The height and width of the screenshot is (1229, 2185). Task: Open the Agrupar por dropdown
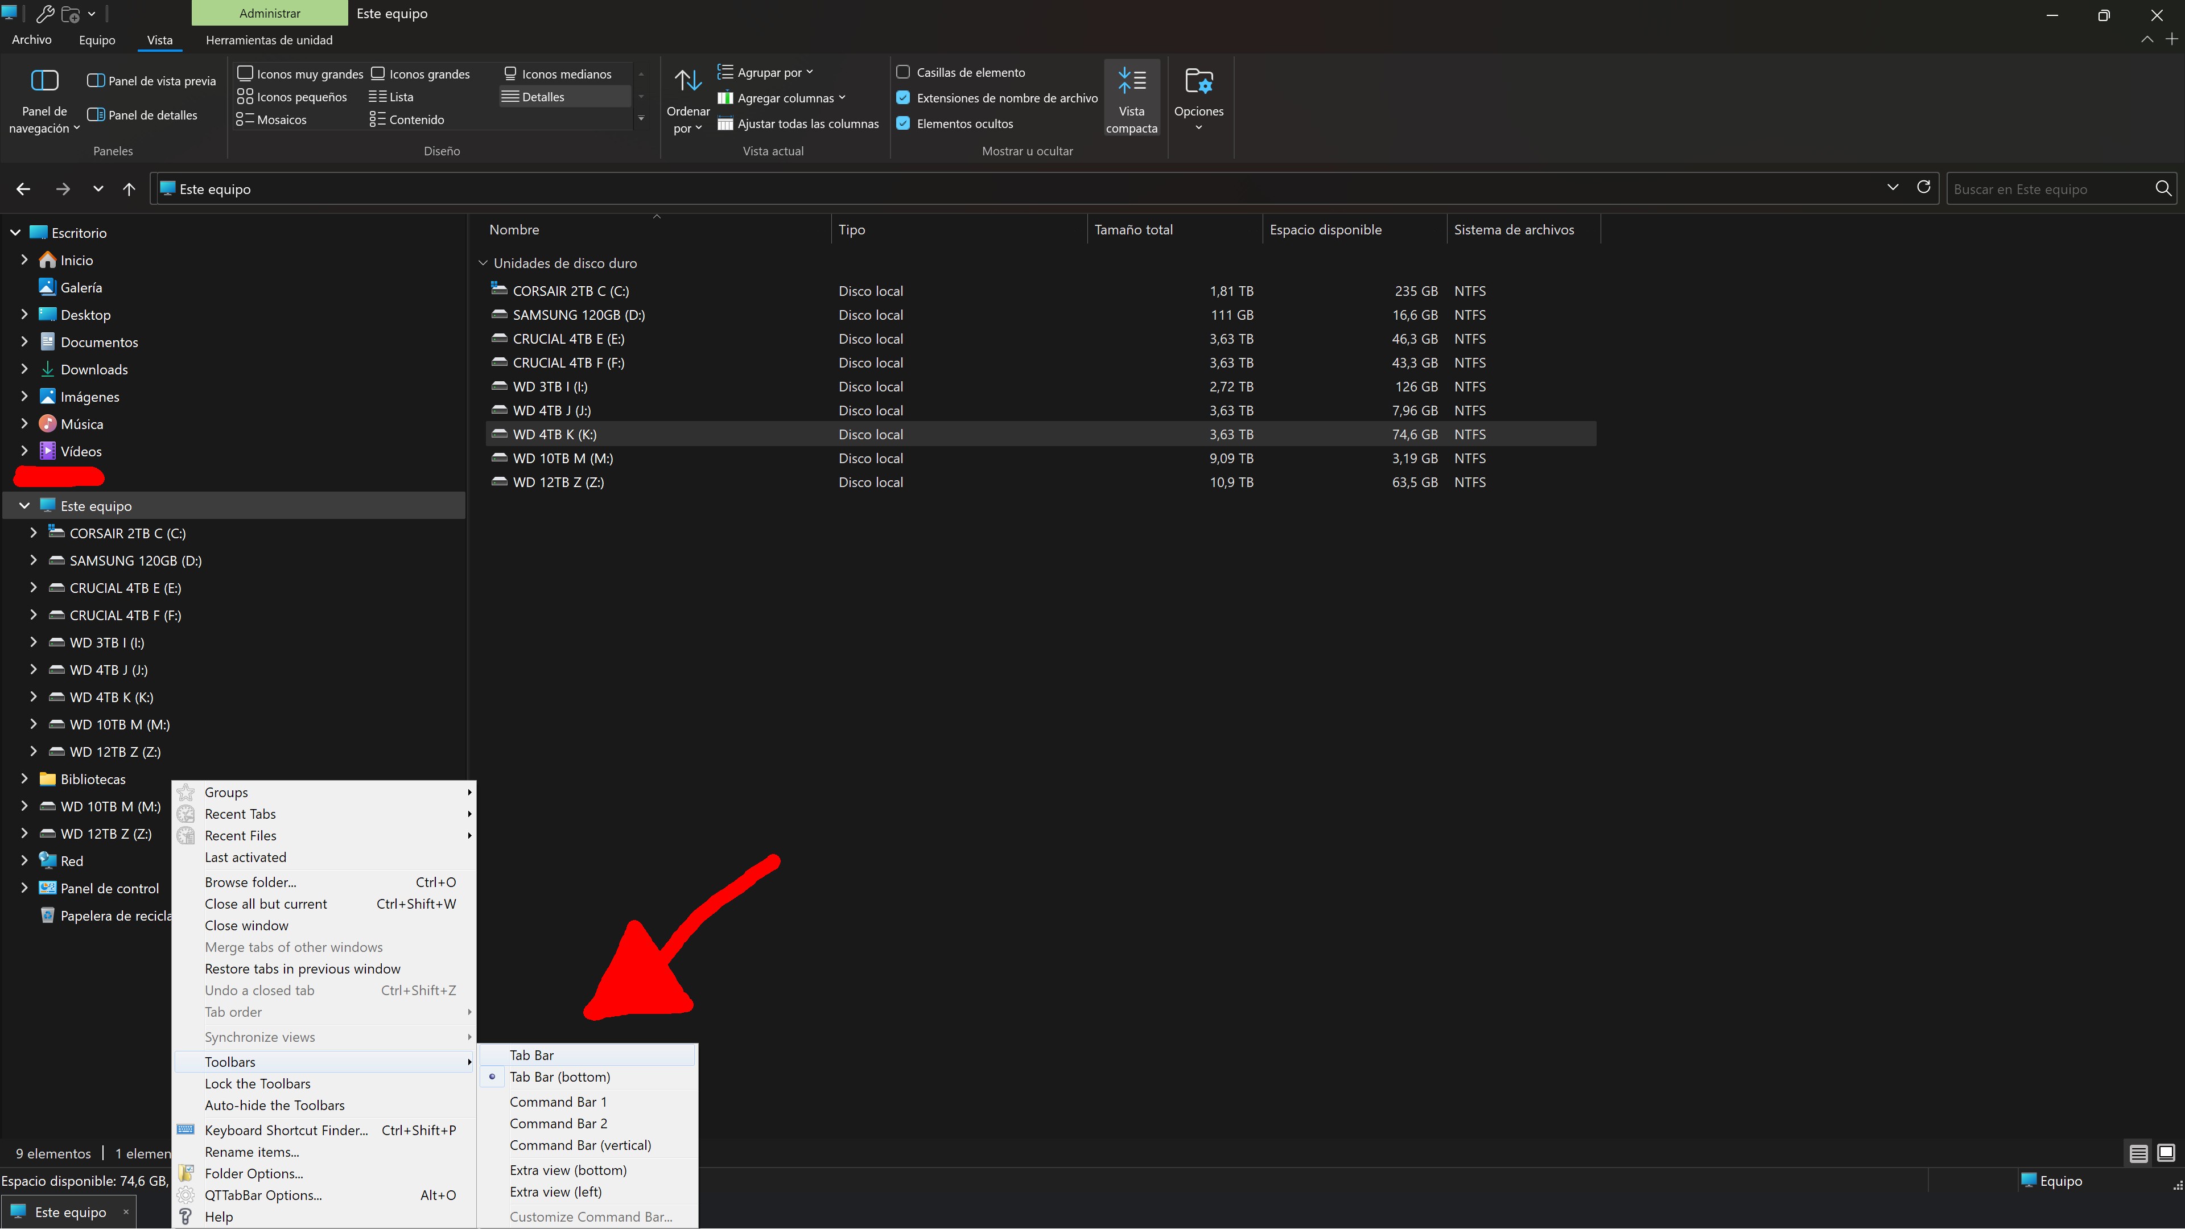coord(765,72)
